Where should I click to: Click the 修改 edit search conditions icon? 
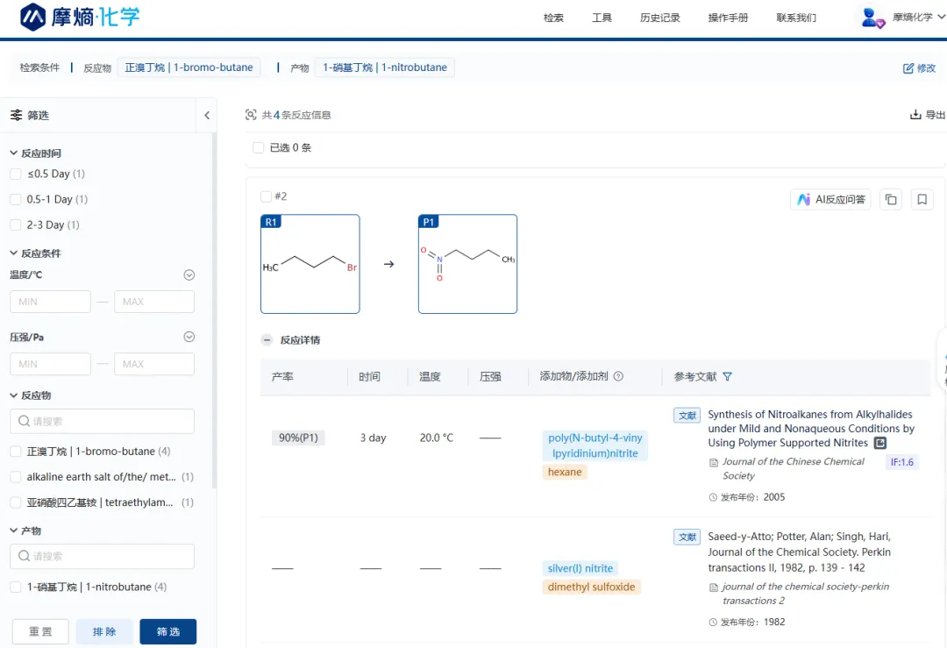pos(908,68)
